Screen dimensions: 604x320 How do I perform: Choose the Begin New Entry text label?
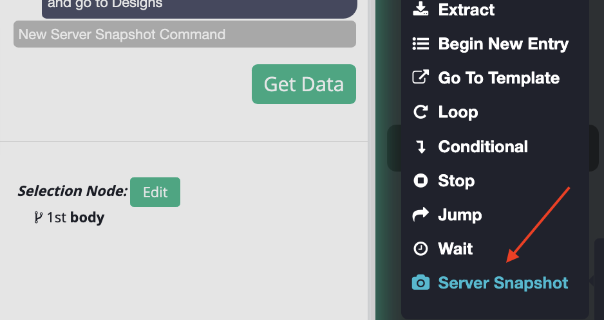pyautogui.click(x=503, y=44)
